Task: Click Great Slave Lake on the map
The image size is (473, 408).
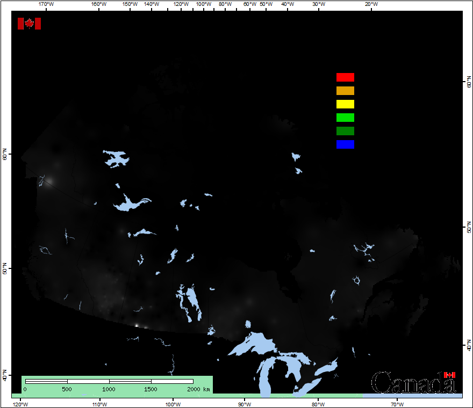Action: tap(128, 204)
